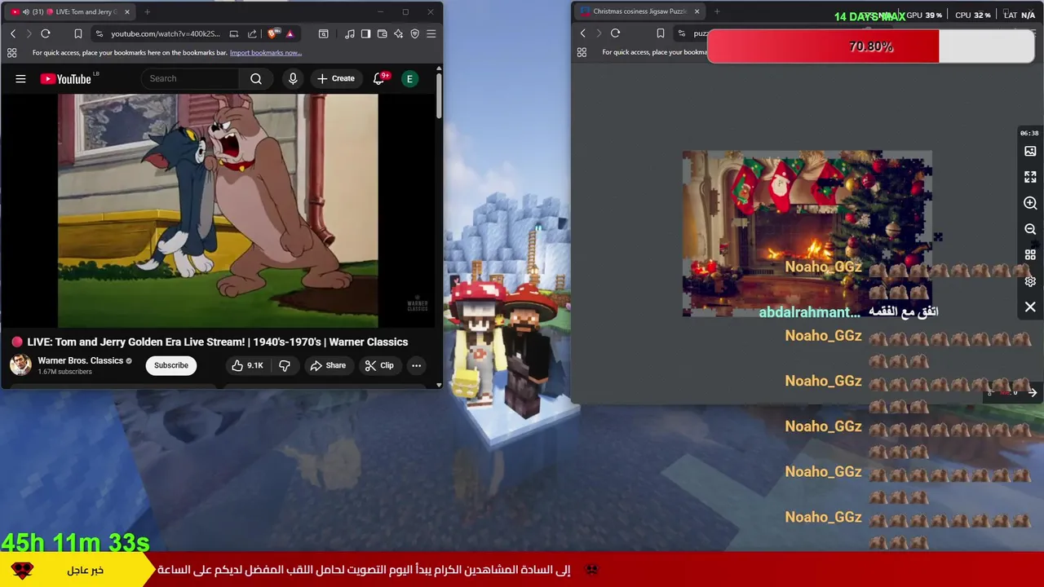Open Brave Rewards triangle icon

click(x=290, y=33)
